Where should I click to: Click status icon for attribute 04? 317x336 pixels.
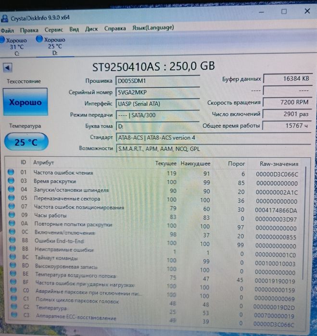(11, 189)
